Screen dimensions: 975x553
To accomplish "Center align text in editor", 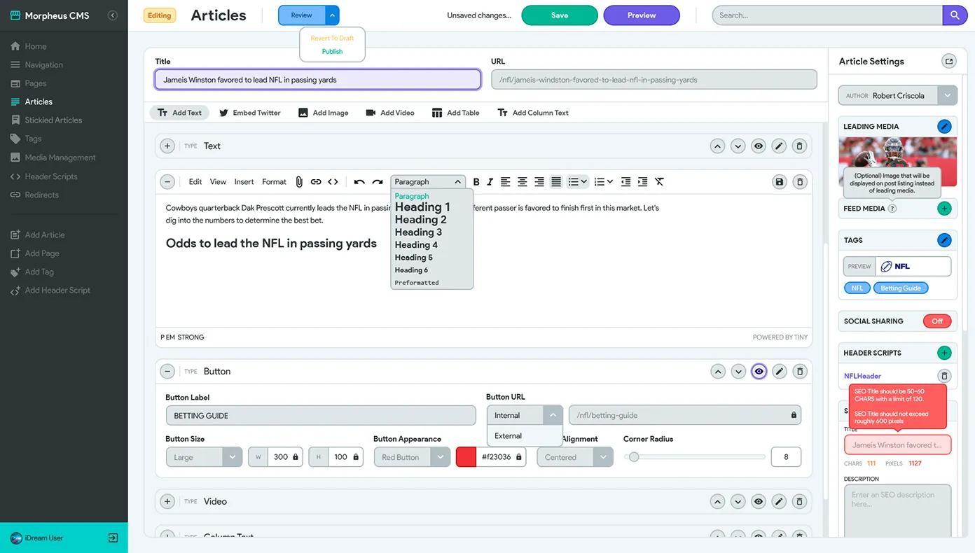I will pyautogui.click(x=522, y=182).
